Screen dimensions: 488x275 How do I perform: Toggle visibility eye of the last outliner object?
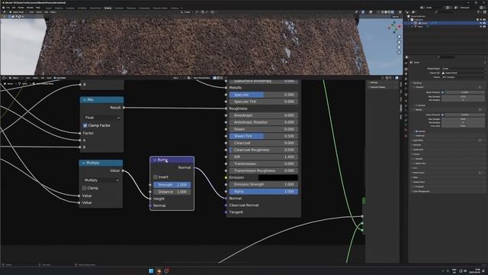click(481, 27)
